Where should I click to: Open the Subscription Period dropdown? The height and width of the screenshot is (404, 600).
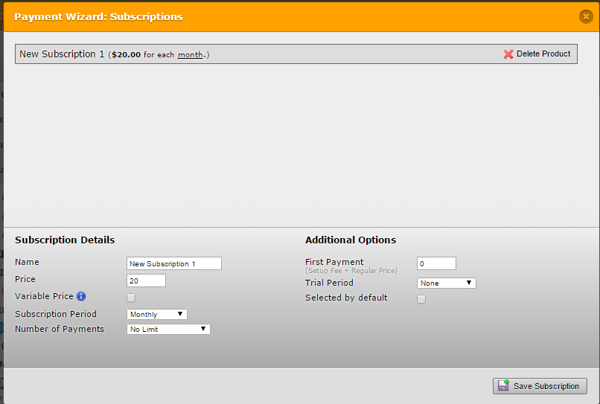[x=157, y=315]
